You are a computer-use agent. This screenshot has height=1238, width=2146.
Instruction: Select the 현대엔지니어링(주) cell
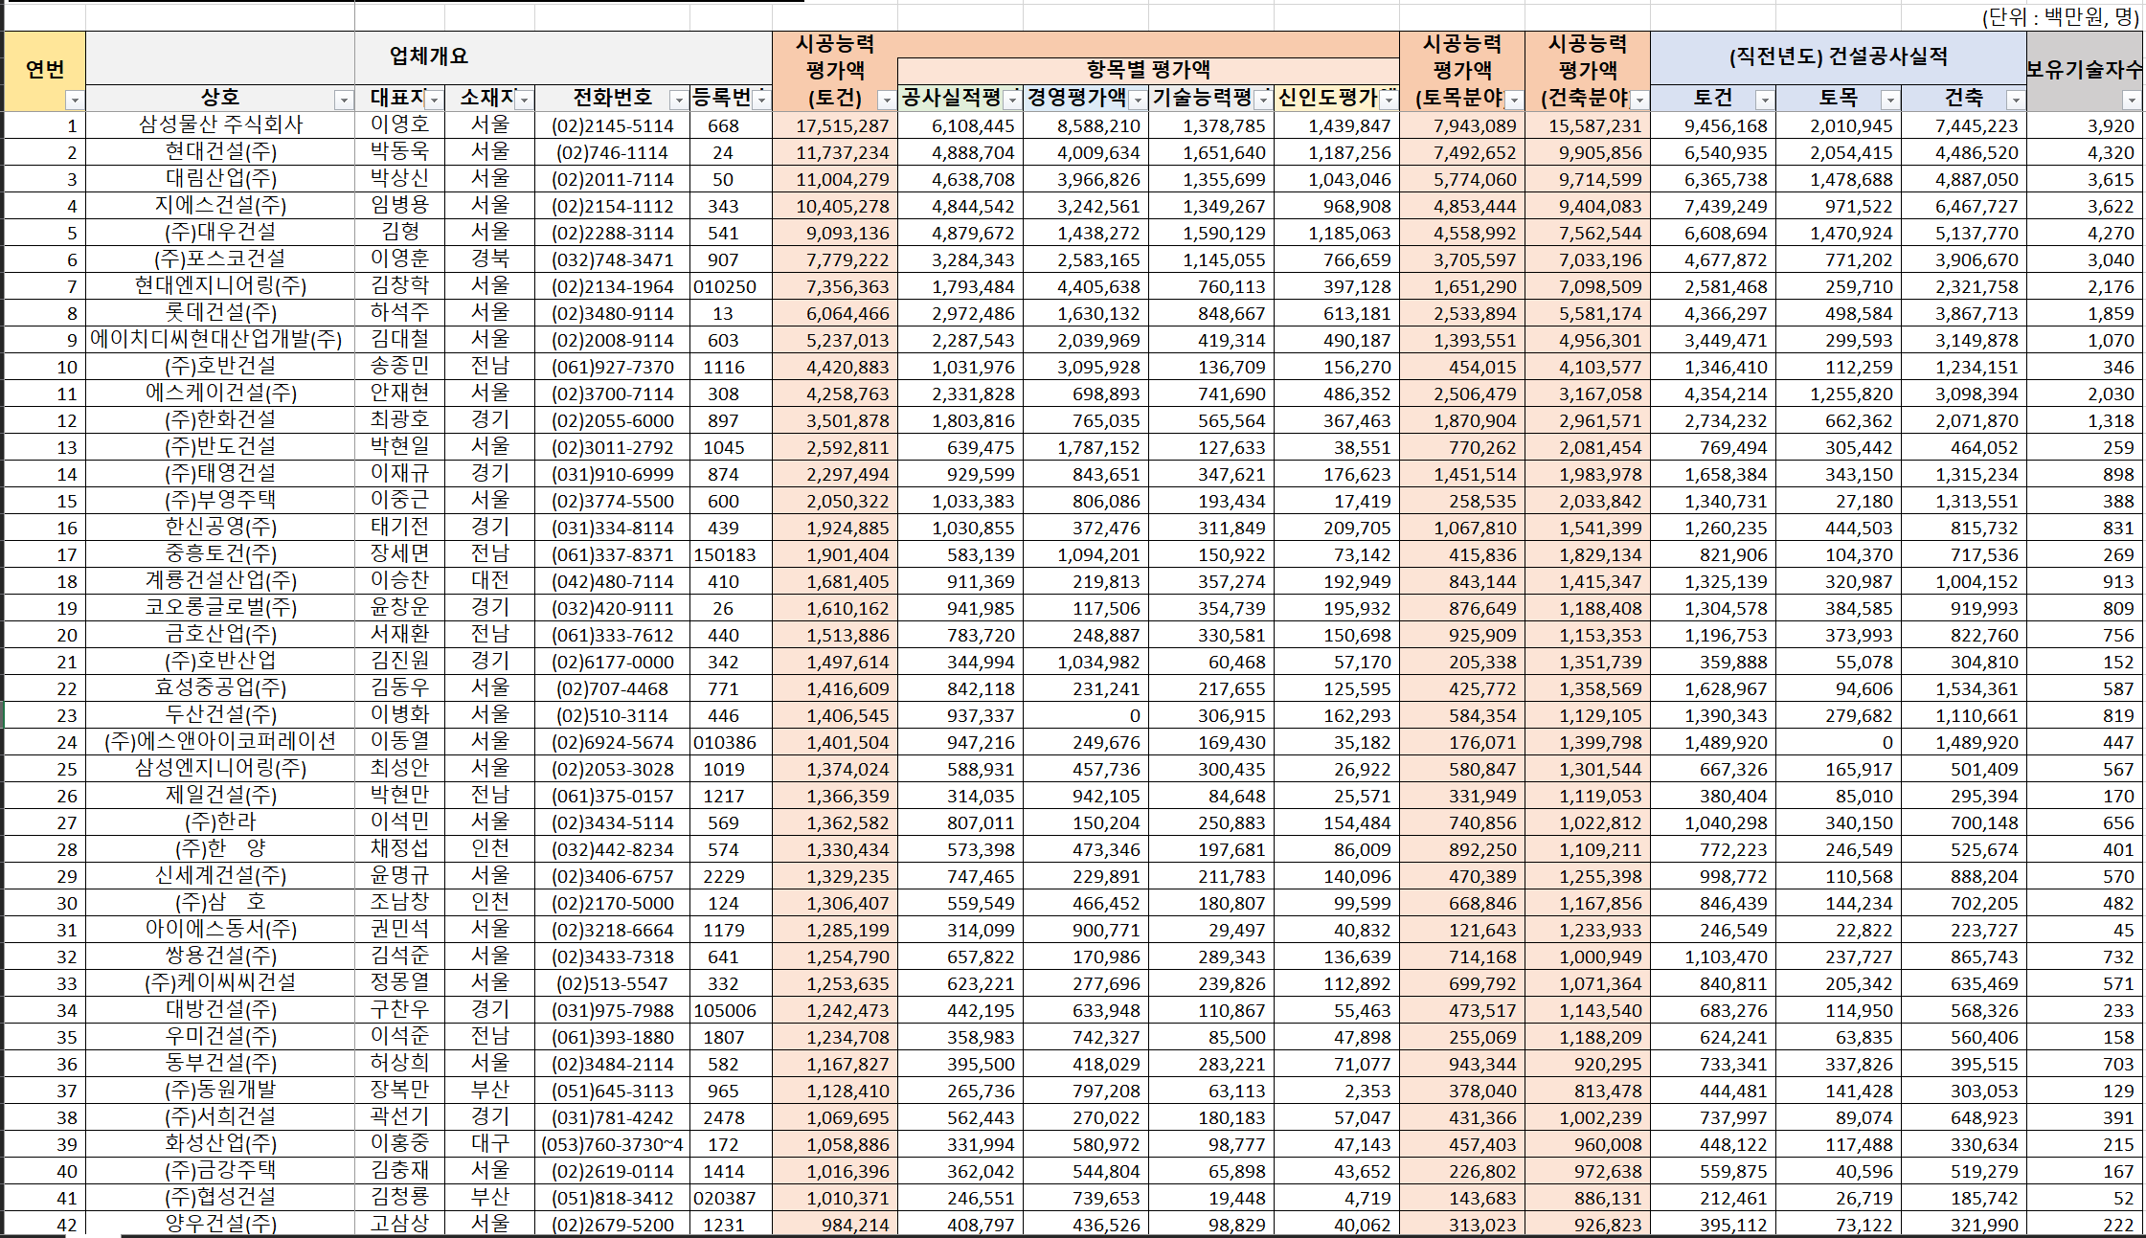tap(220, 285)
